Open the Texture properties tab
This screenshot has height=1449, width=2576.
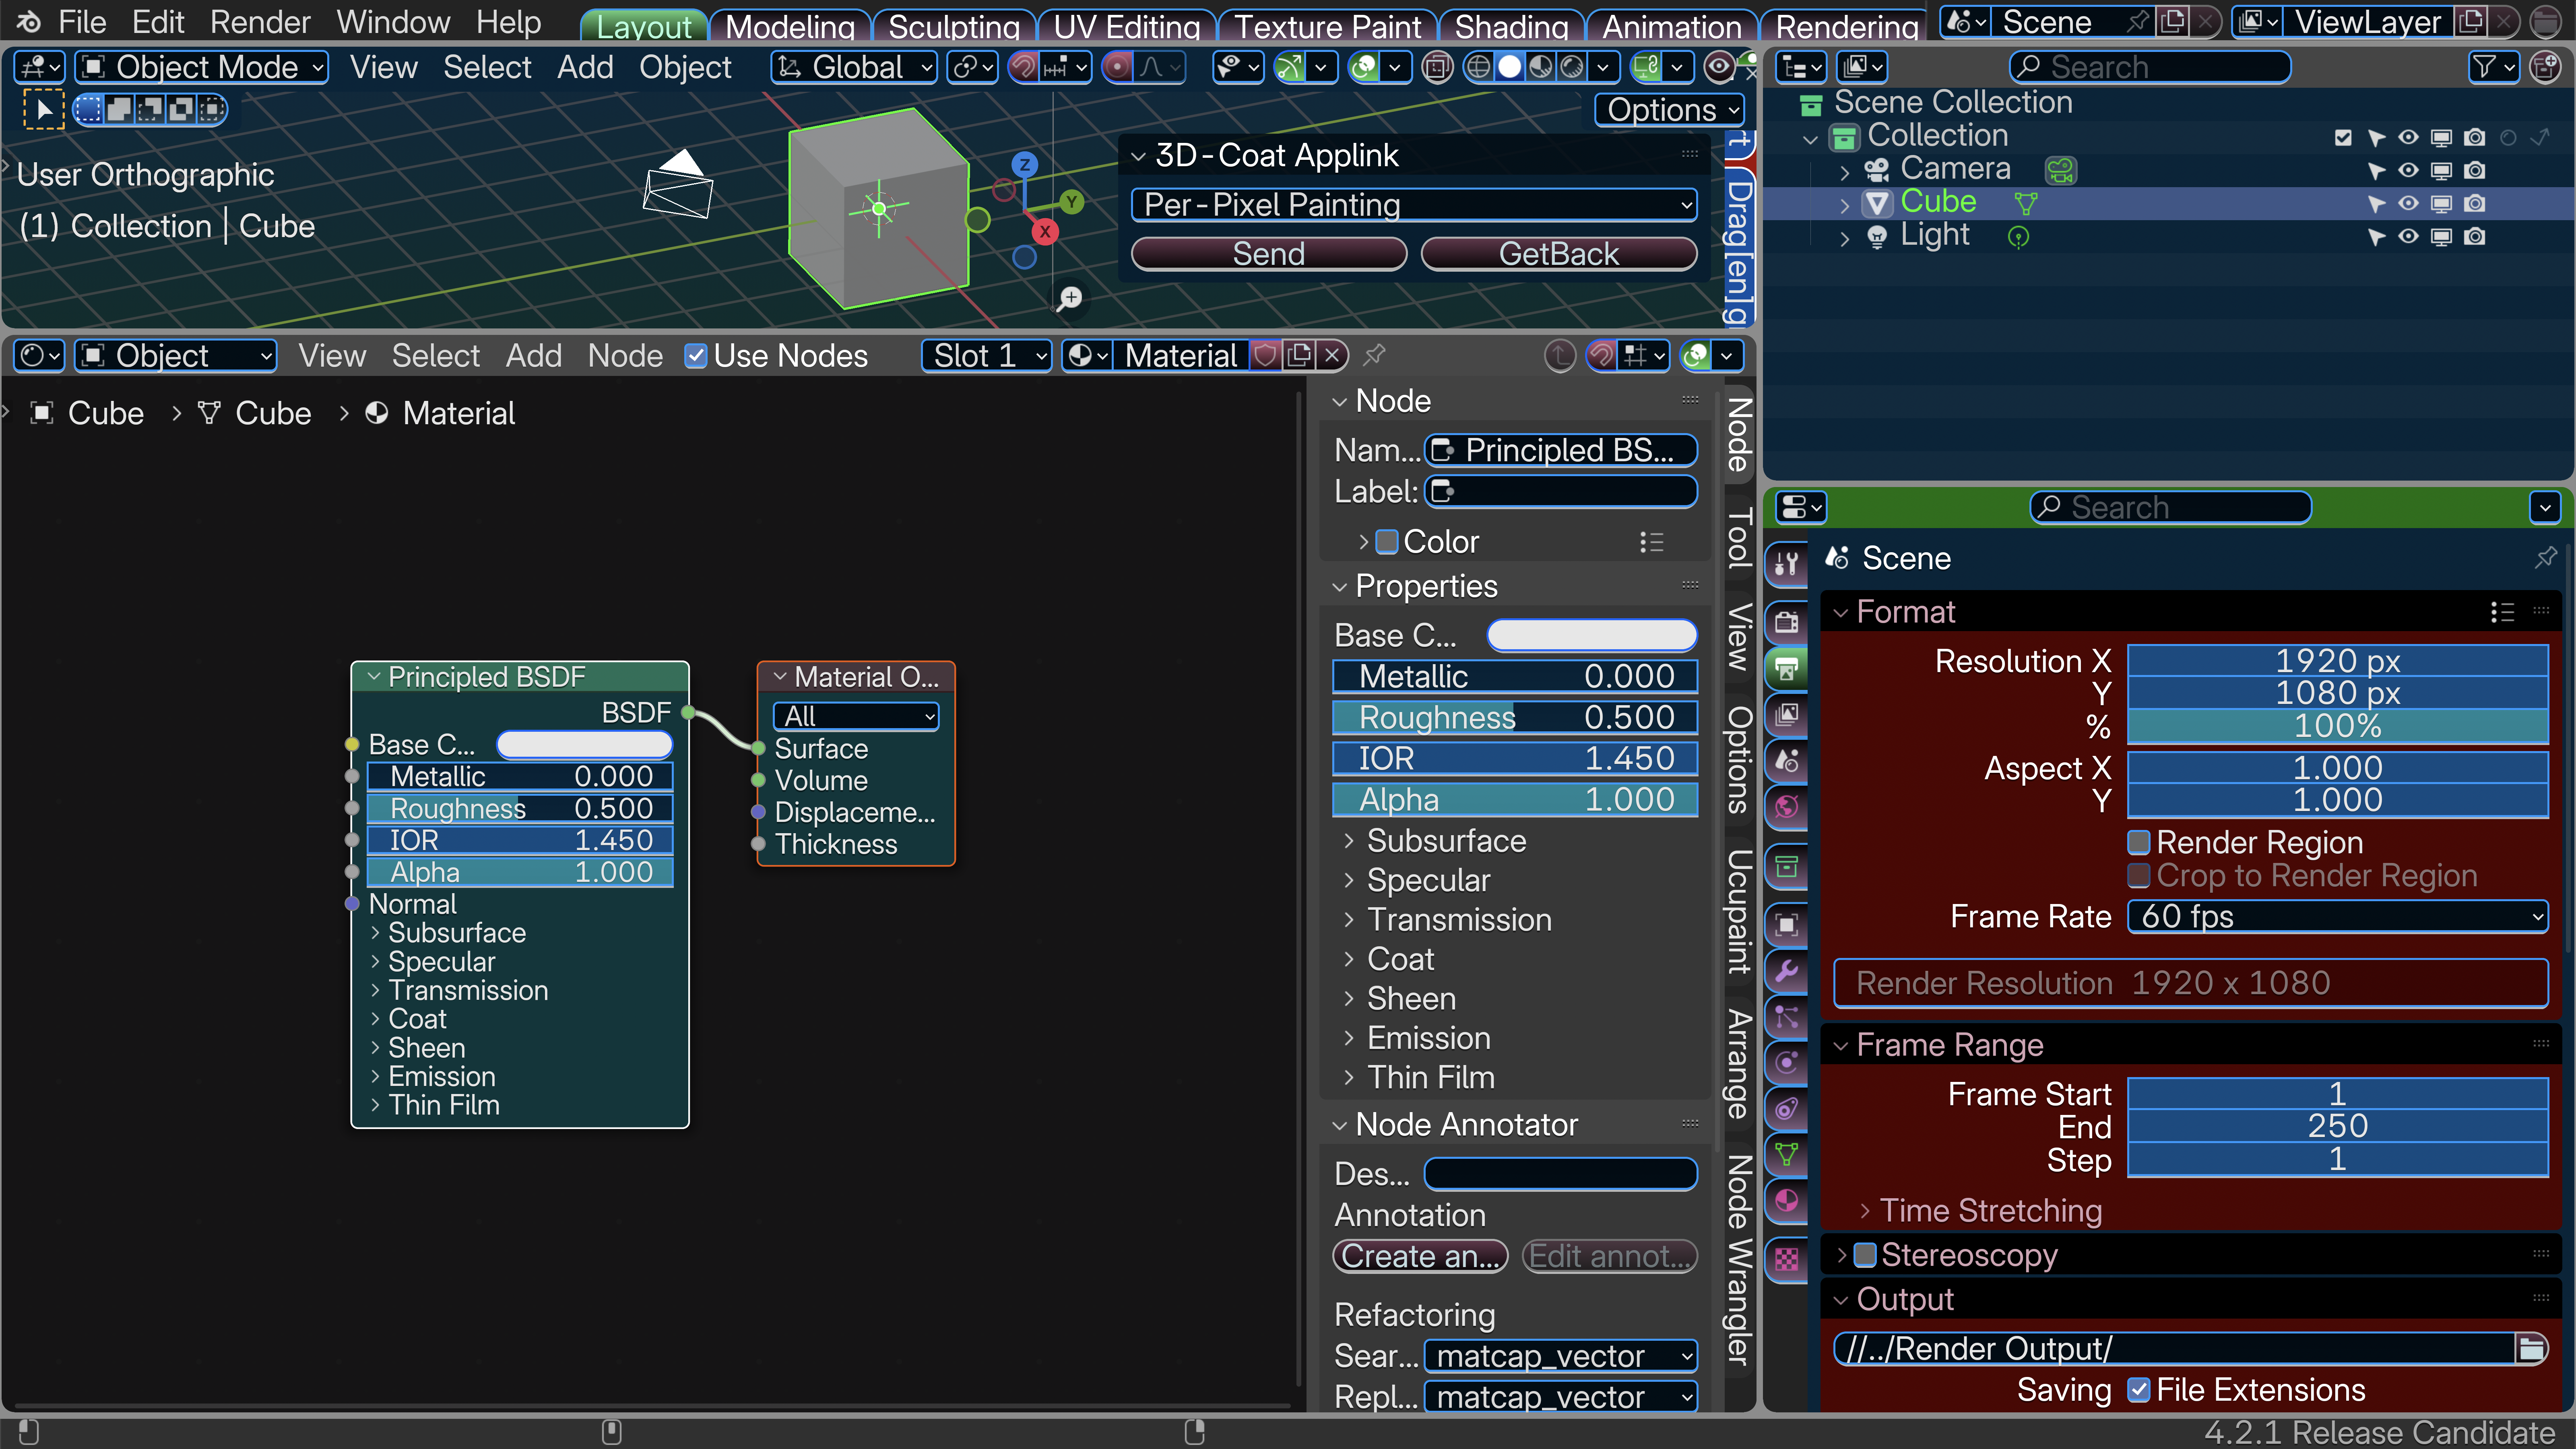click(x=1786, y=1260)
